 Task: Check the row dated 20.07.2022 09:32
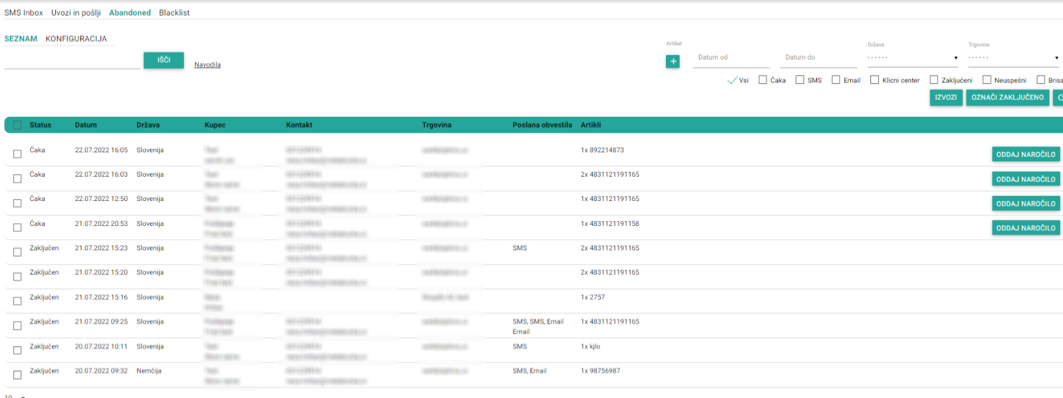pos(17,375)
